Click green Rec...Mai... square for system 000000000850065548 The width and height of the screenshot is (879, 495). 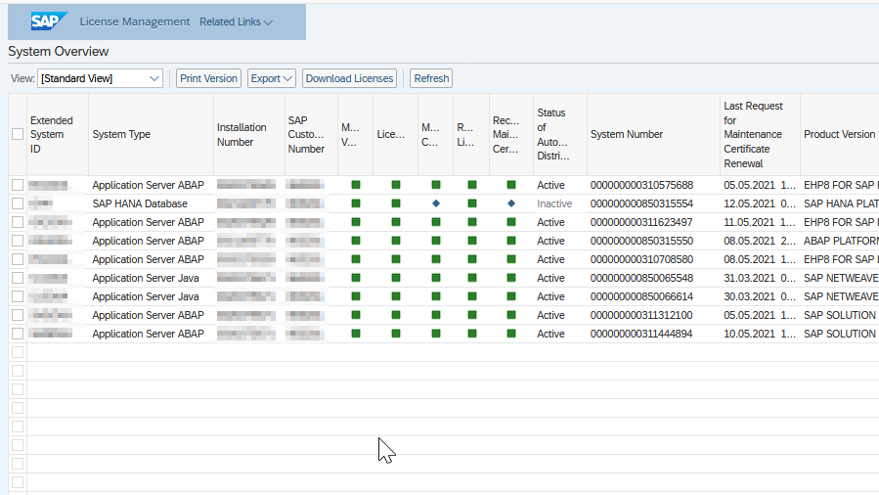510,278
